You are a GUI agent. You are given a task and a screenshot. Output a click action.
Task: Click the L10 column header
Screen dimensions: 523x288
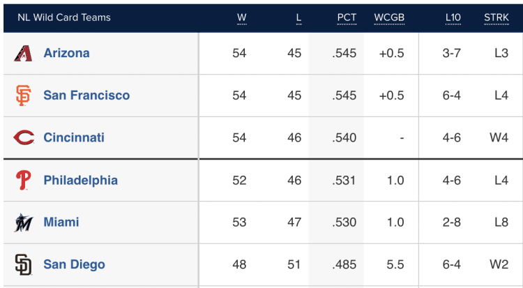453,17
